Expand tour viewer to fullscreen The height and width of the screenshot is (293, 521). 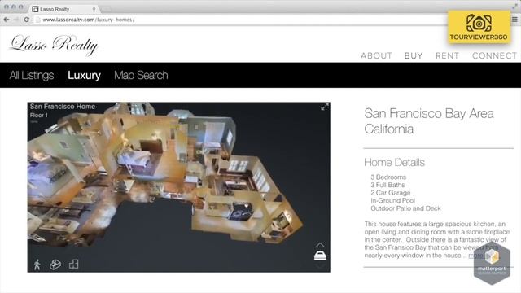[325, 107]
